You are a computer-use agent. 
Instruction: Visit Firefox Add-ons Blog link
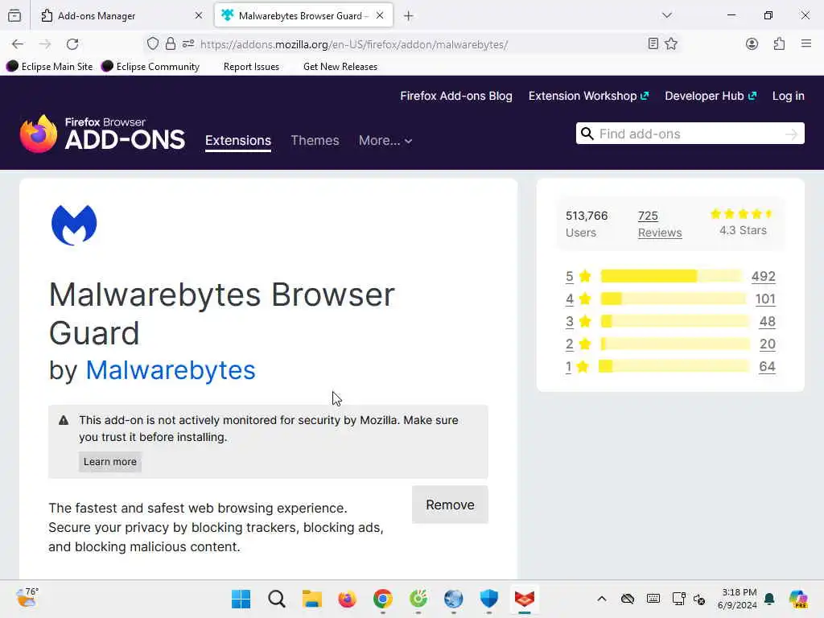[456, 97]
